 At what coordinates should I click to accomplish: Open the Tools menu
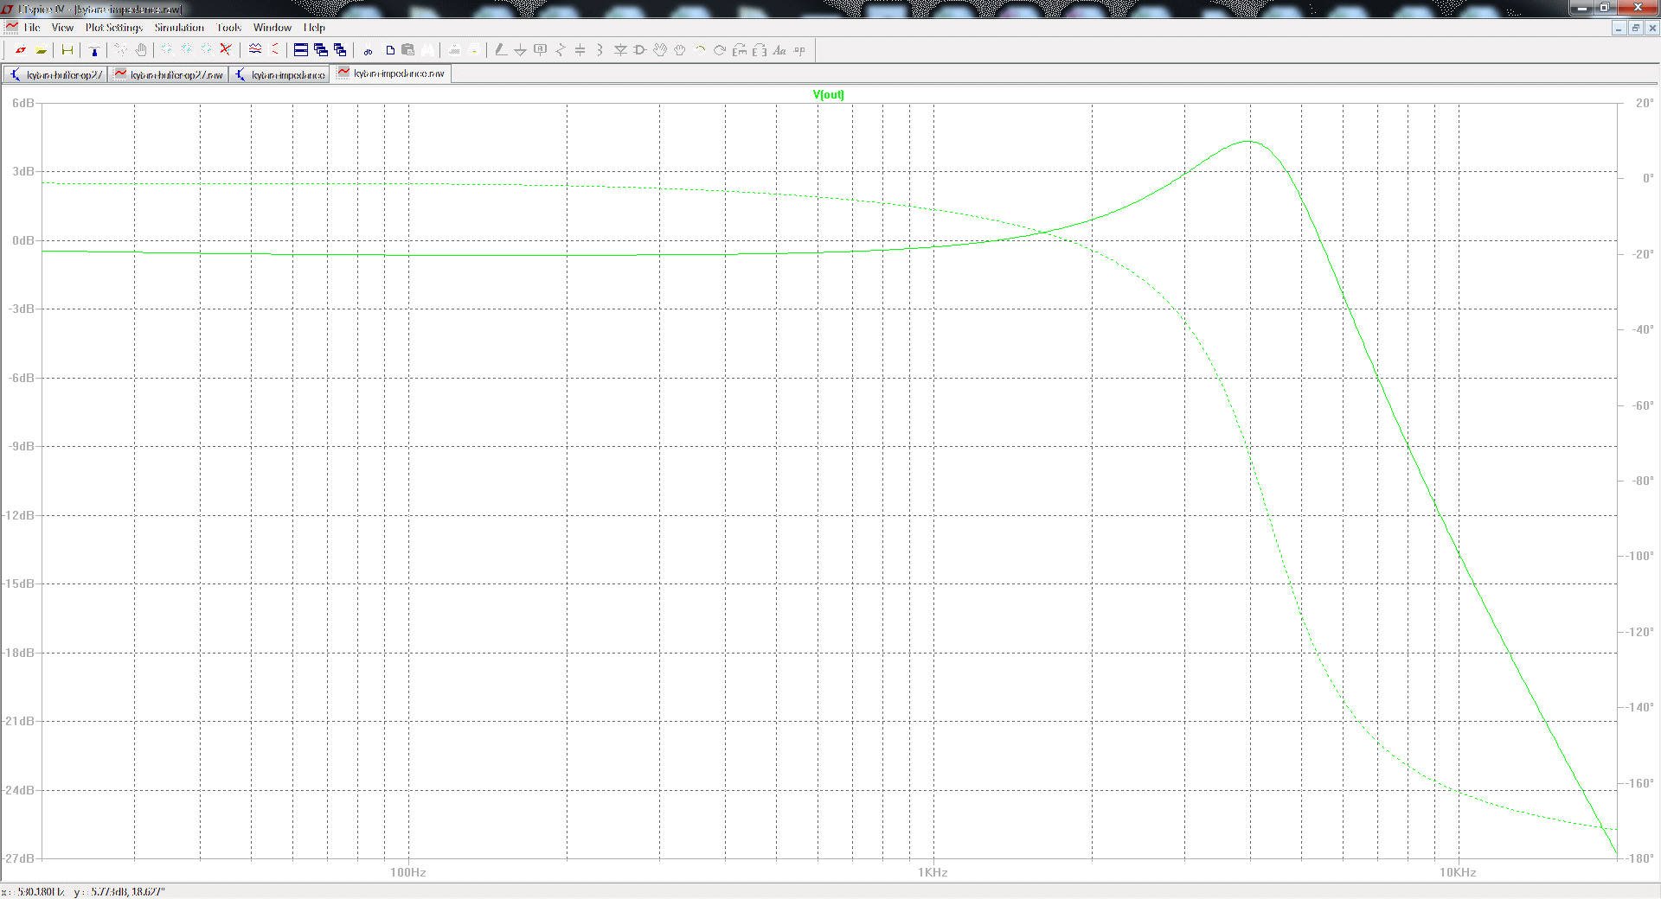click(x=228, y=28)
